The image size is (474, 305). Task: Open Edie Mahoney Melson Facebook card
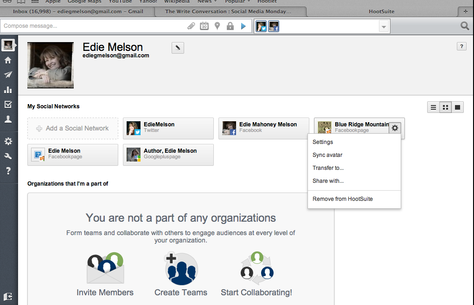(x=264, y=128)
